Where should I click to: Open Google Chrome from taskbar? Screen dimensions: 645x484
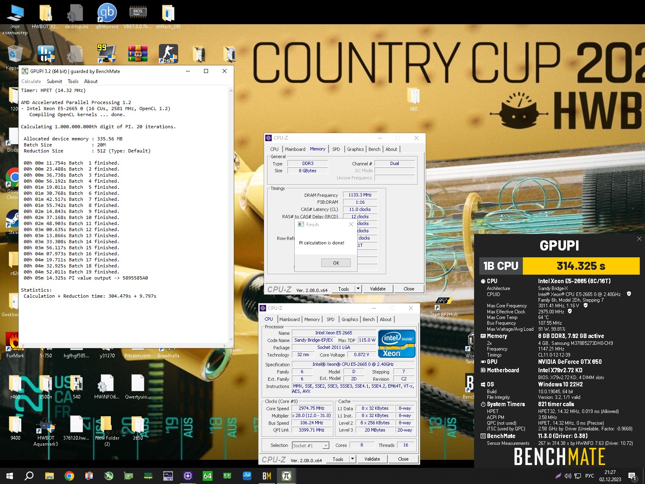coord(69,476)
